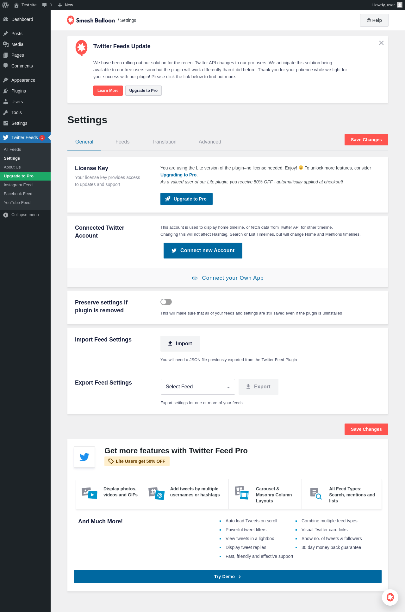The width and height of the screenshot is (405, 612).
Task: Click the top Save Changes button
Action: point(366,140)
